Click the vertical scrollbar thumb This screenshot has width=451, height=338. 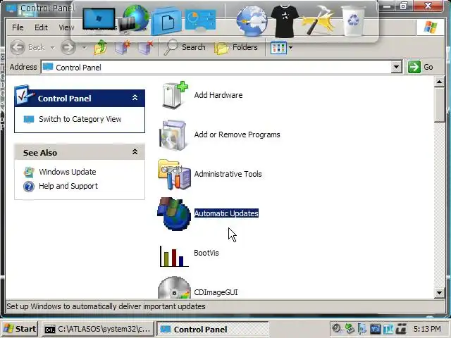tap(439, 105)
